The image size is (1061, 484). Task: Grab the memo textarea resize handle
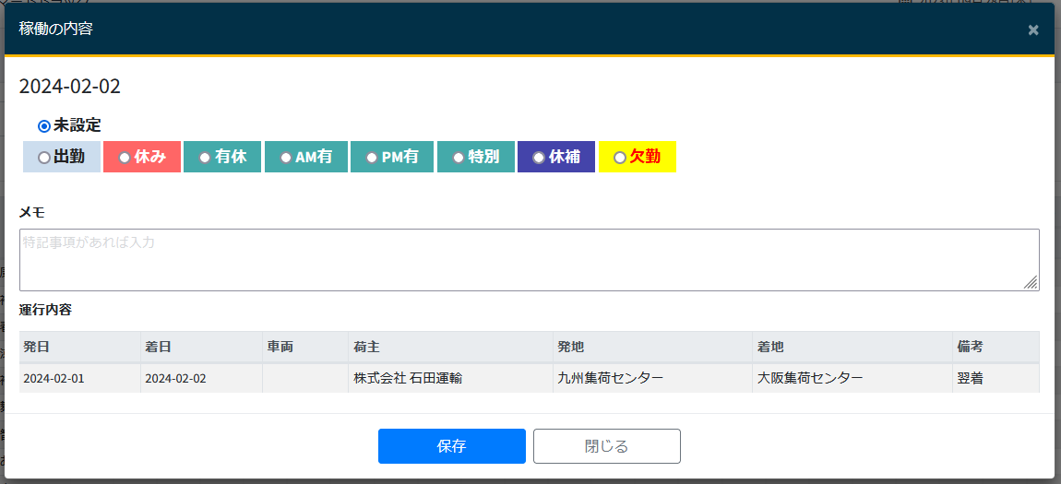tap(1031, 282)
